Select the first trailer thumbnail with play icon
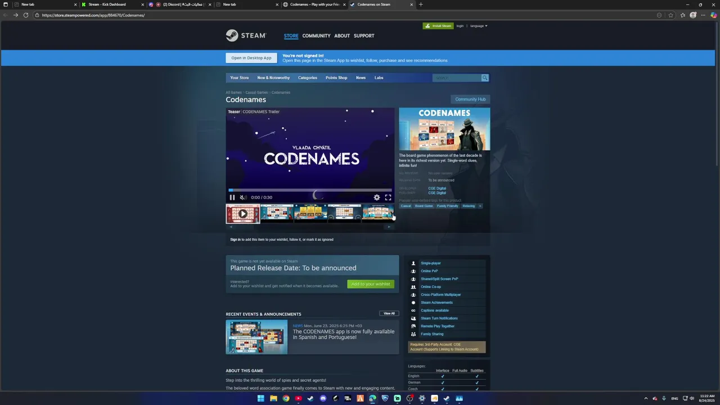Screen dimensions: 720x405 click(x=243, y=214)
